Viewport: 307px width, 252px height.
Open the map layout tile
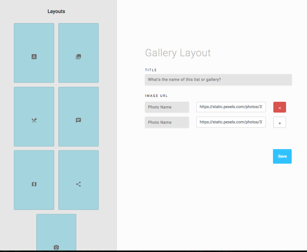(x=34, y=180)
